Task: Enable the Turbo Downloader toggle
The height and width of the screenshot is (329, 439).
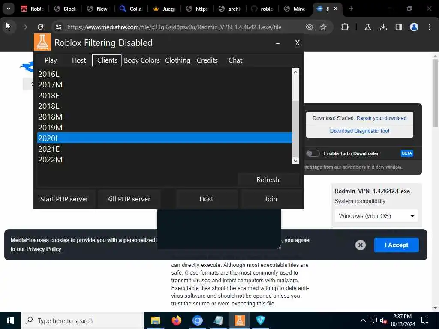Action: click(313, 153)
